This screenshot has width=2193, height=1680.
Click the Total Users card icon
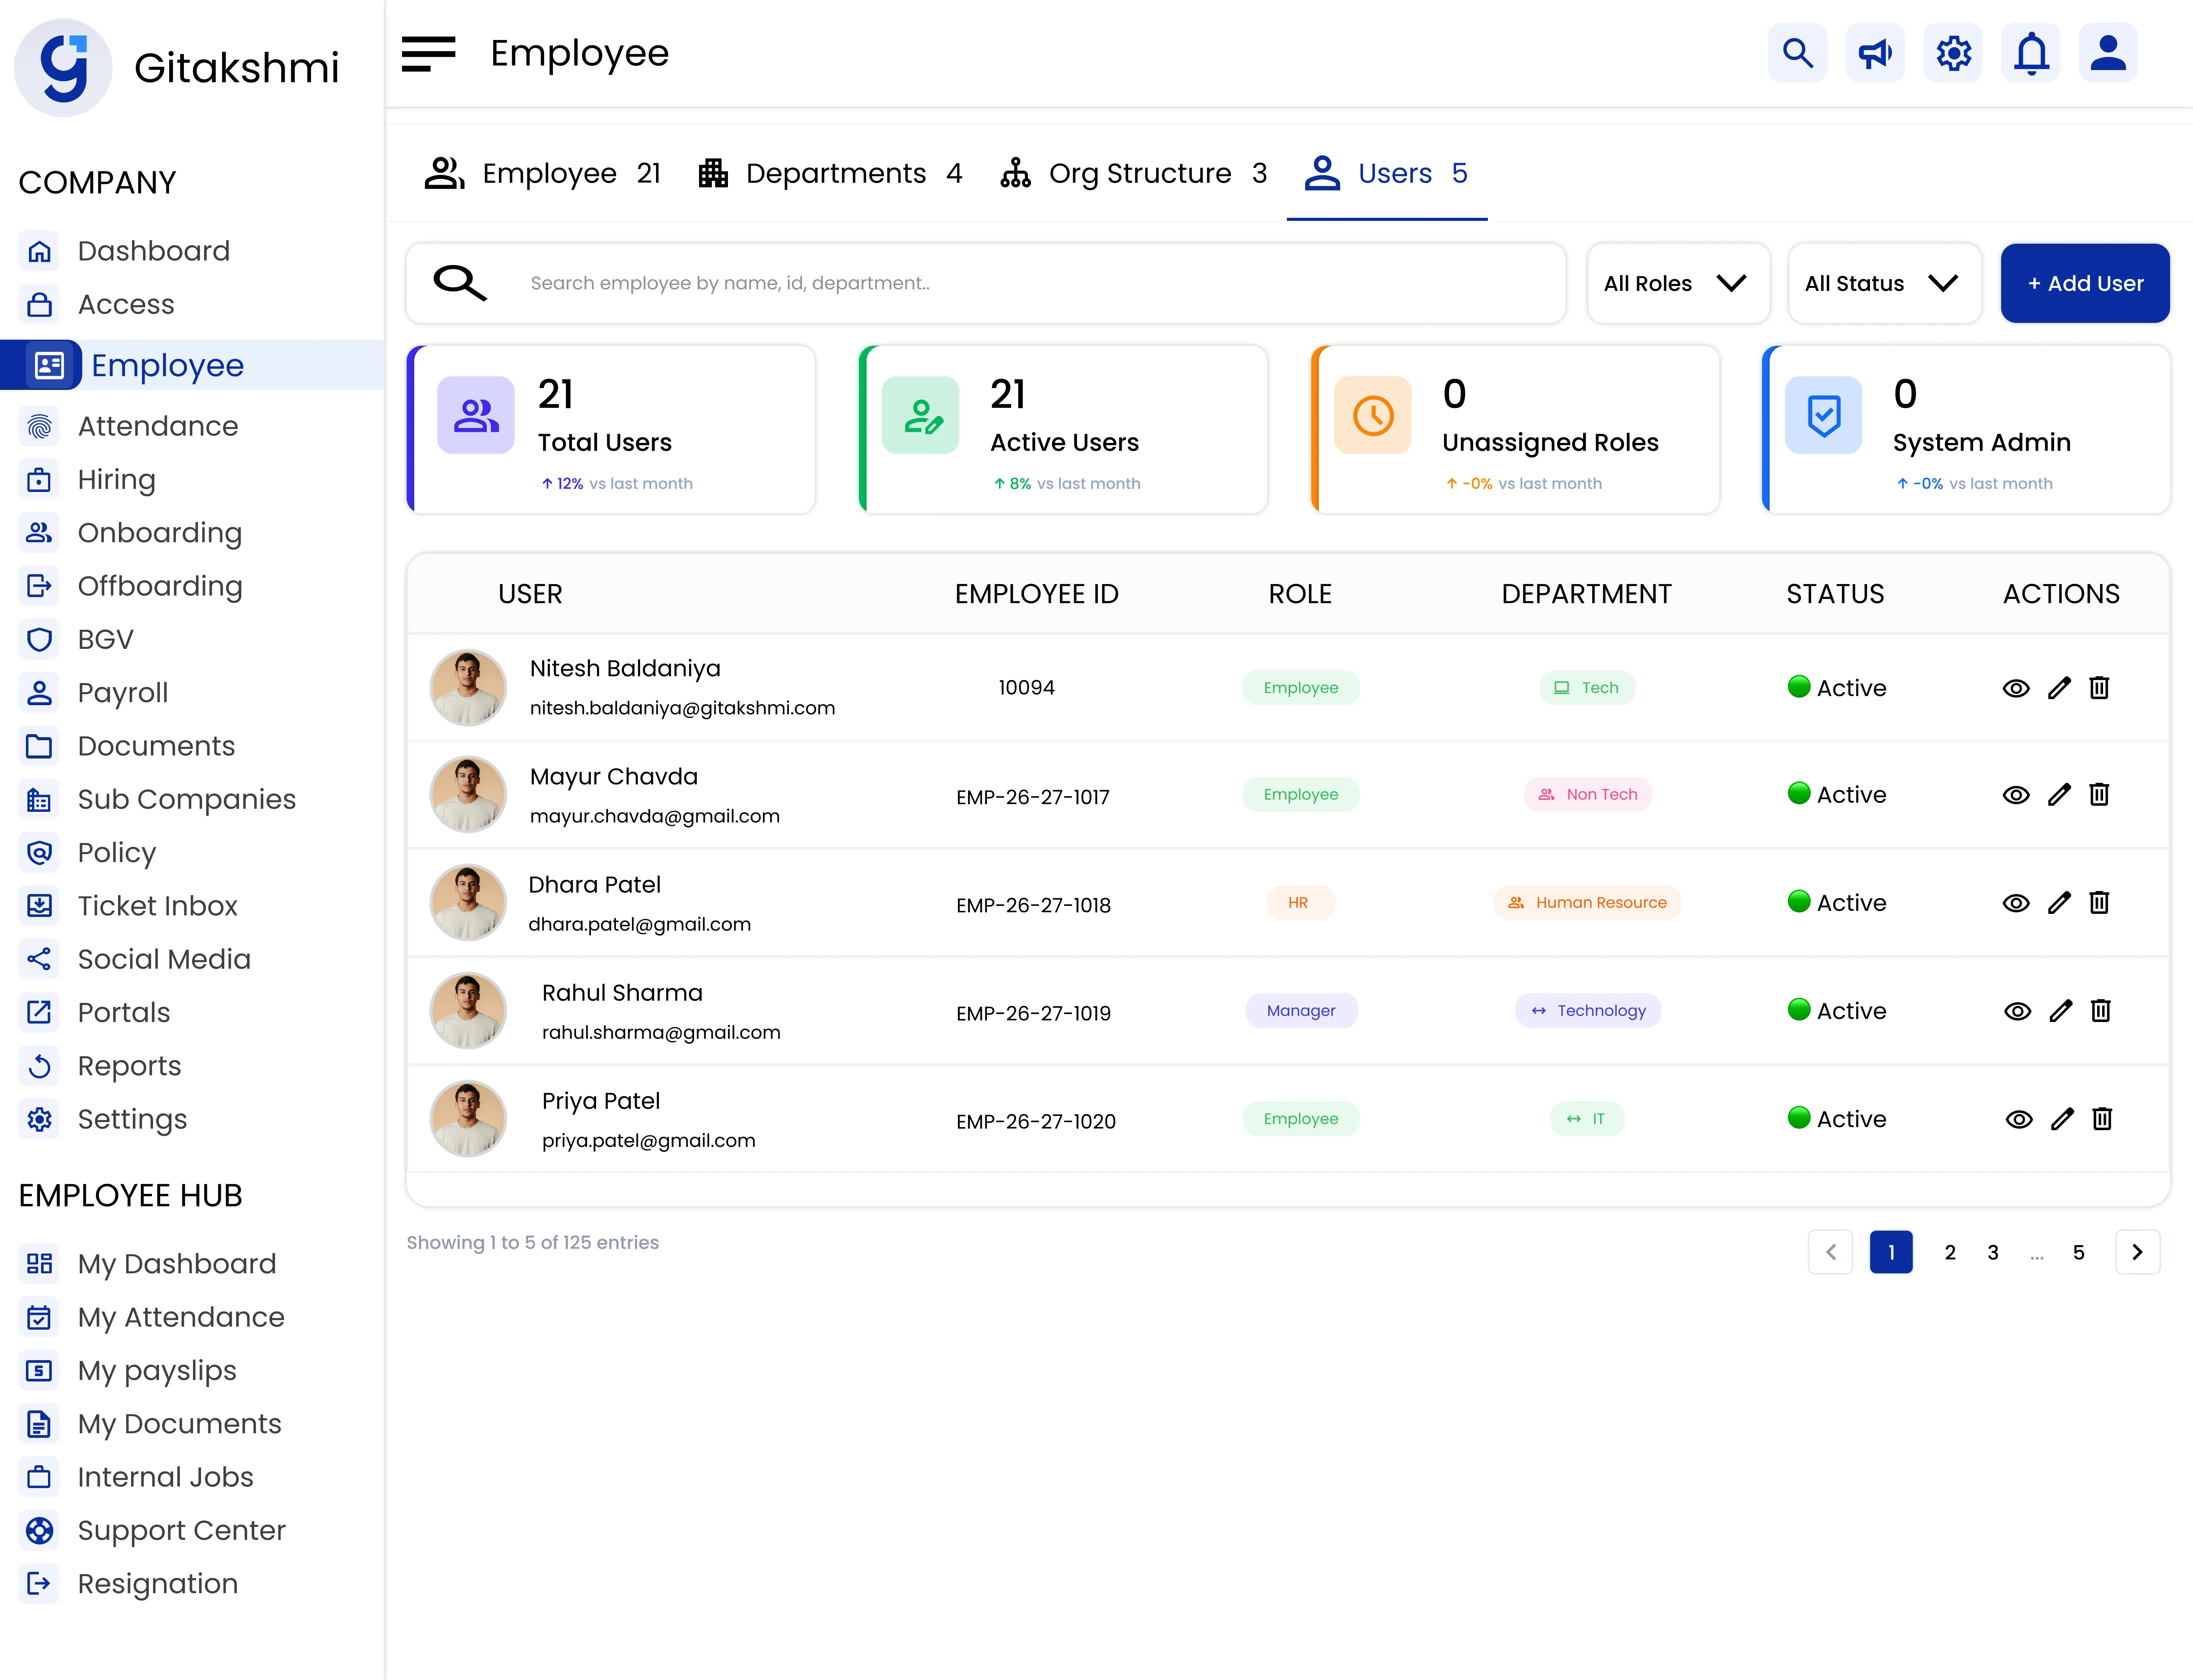(x=476, y=415)
